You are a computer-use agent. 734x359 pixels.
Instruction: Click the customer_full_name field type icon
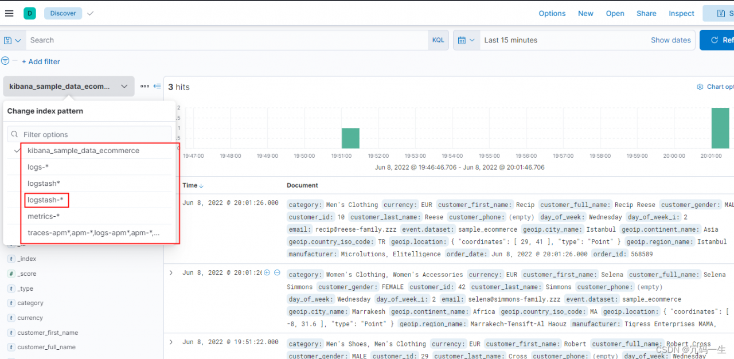pos(11,347)
